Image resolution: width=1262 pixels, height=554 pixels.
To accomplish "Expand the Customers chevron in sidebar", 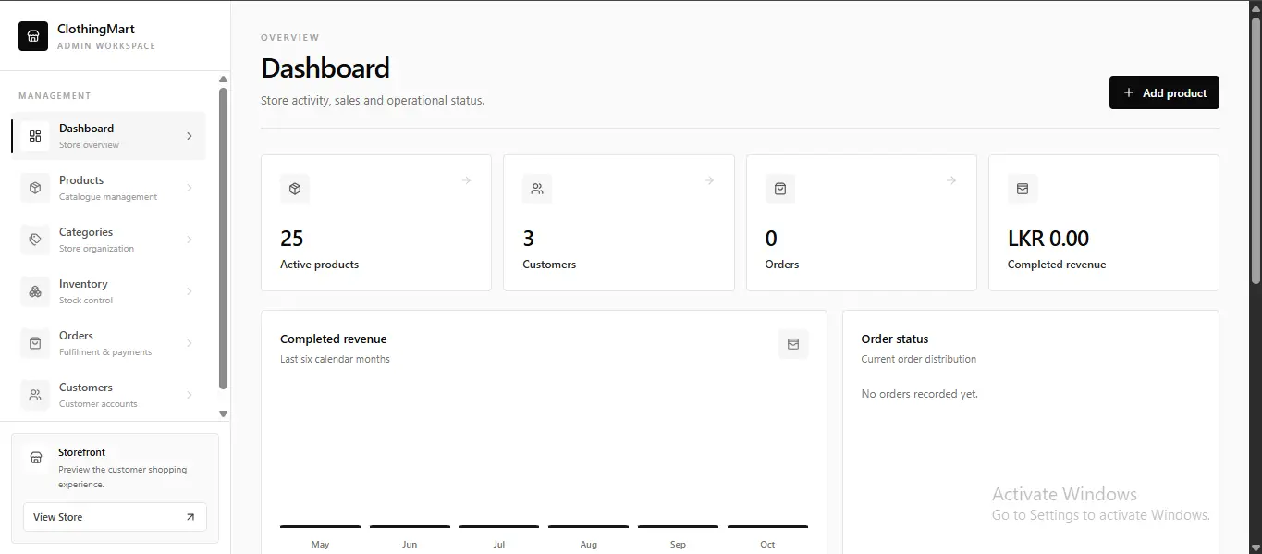I will (x=190, y=395).
